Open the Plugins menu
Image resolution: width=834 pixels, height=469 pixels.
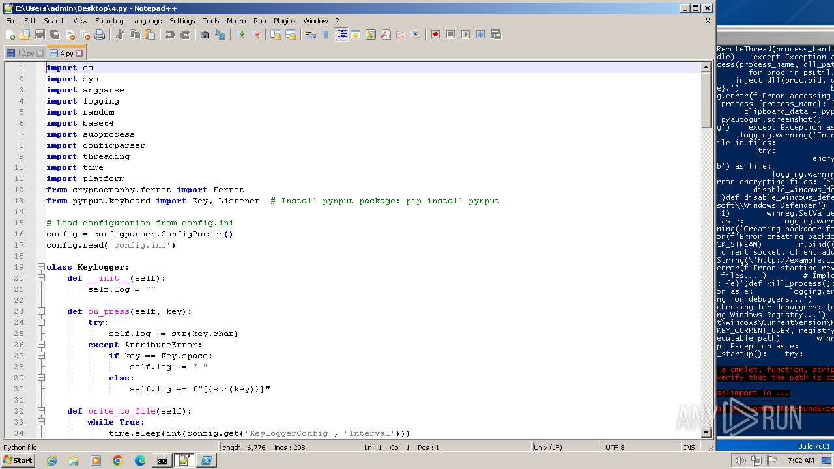(x=284, y=21)
